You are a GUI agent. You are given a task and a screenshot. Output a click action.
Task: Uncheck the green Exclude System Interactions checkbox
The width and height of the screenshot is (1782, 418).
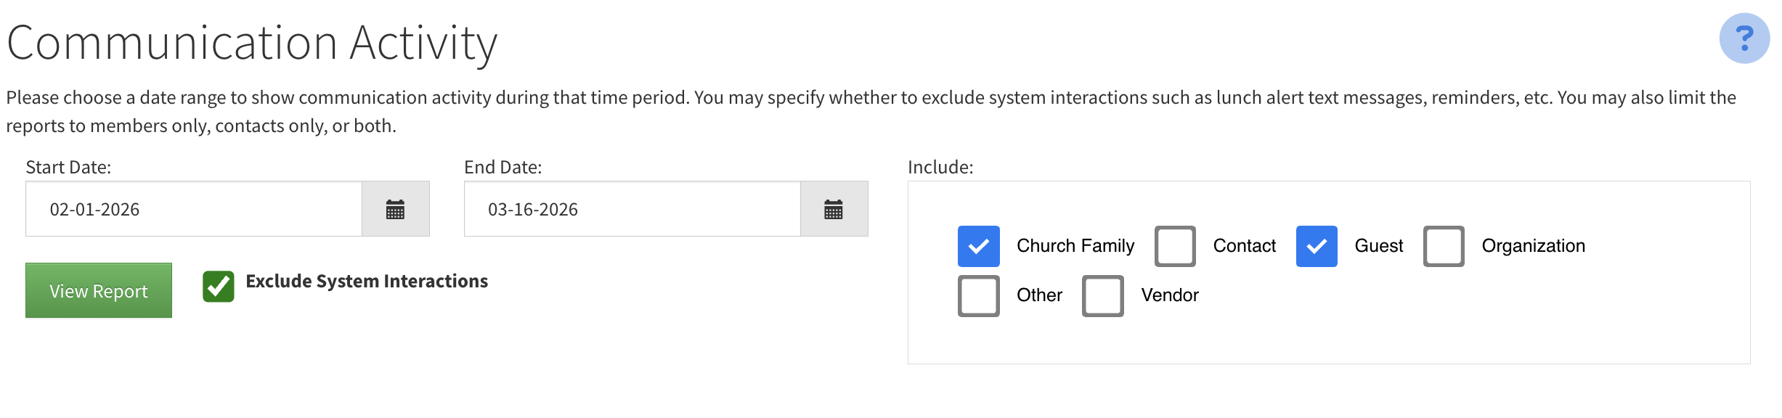[219, 286]
